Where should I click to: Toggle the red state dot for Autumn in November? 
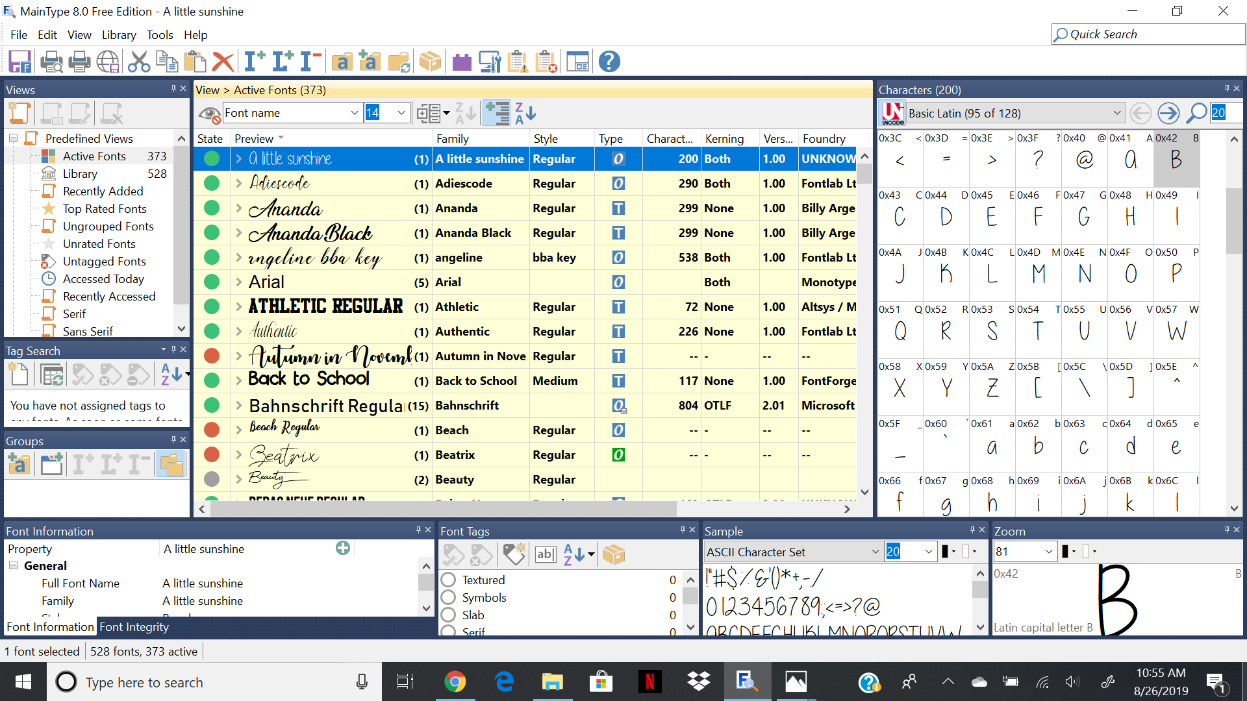[x=212, y=356]
